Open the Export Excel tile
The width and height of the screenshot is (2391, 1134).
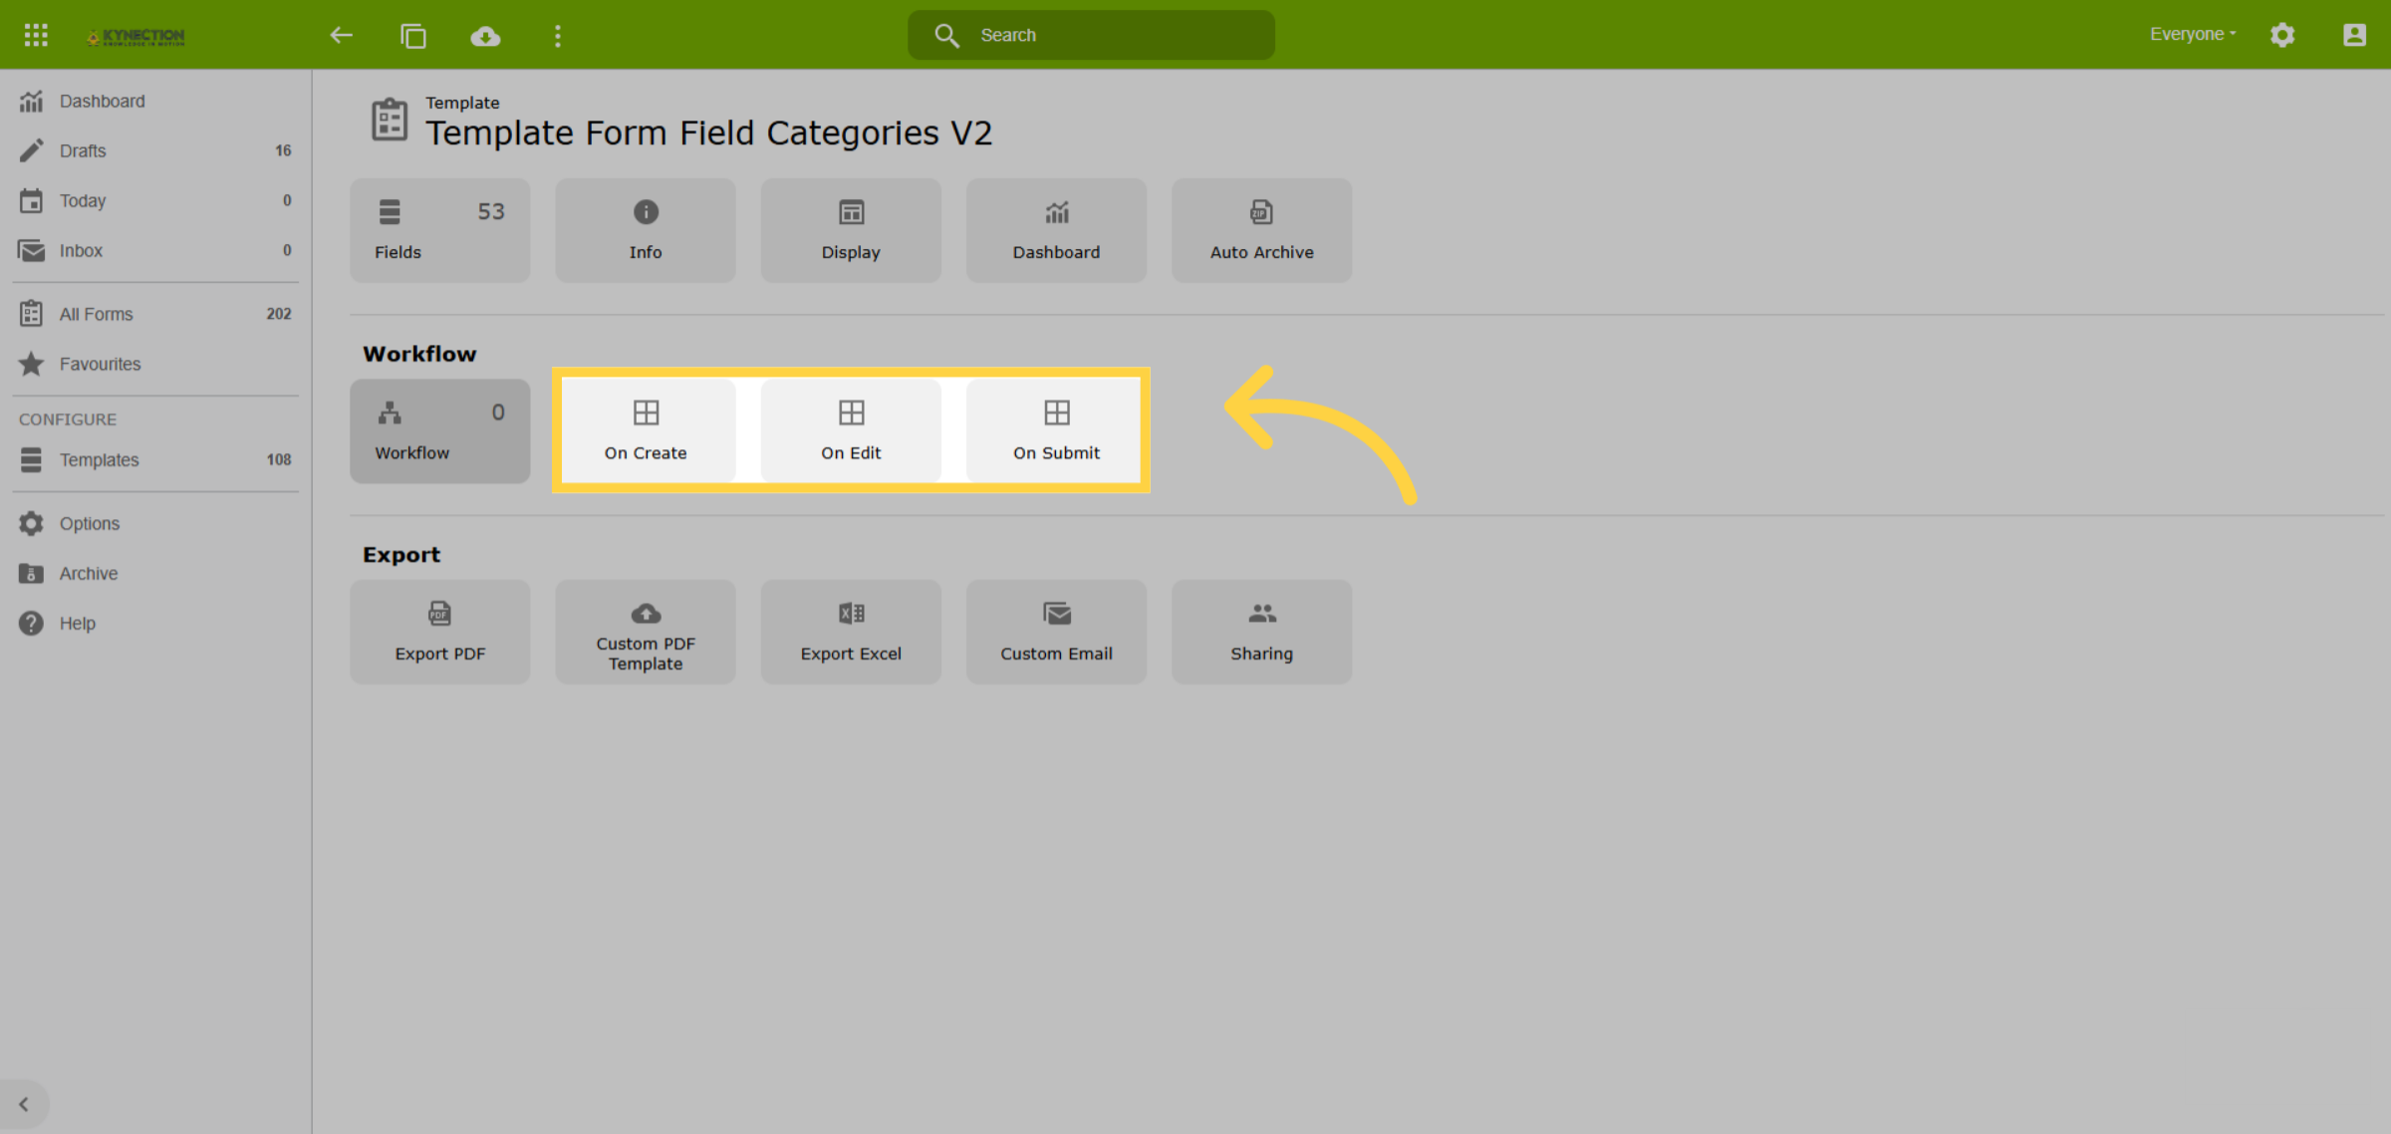[851, 632]
